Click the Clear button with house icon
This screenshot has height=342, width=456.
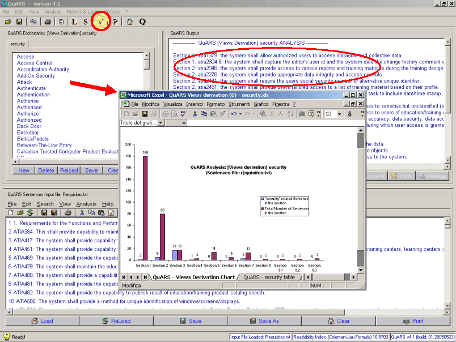pyautogui.click(x=339, y=321)
